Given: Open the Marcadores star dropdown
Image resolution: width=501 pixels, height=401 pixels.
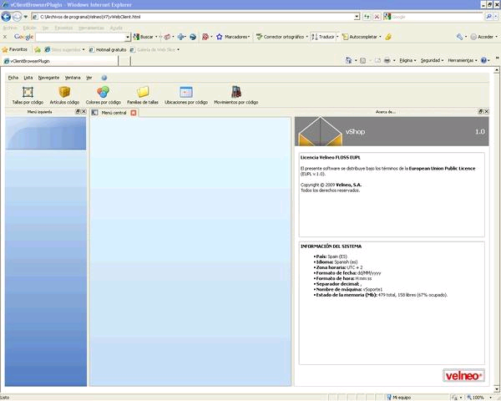Looking at the screenshot, I should (x=233, y=37).
